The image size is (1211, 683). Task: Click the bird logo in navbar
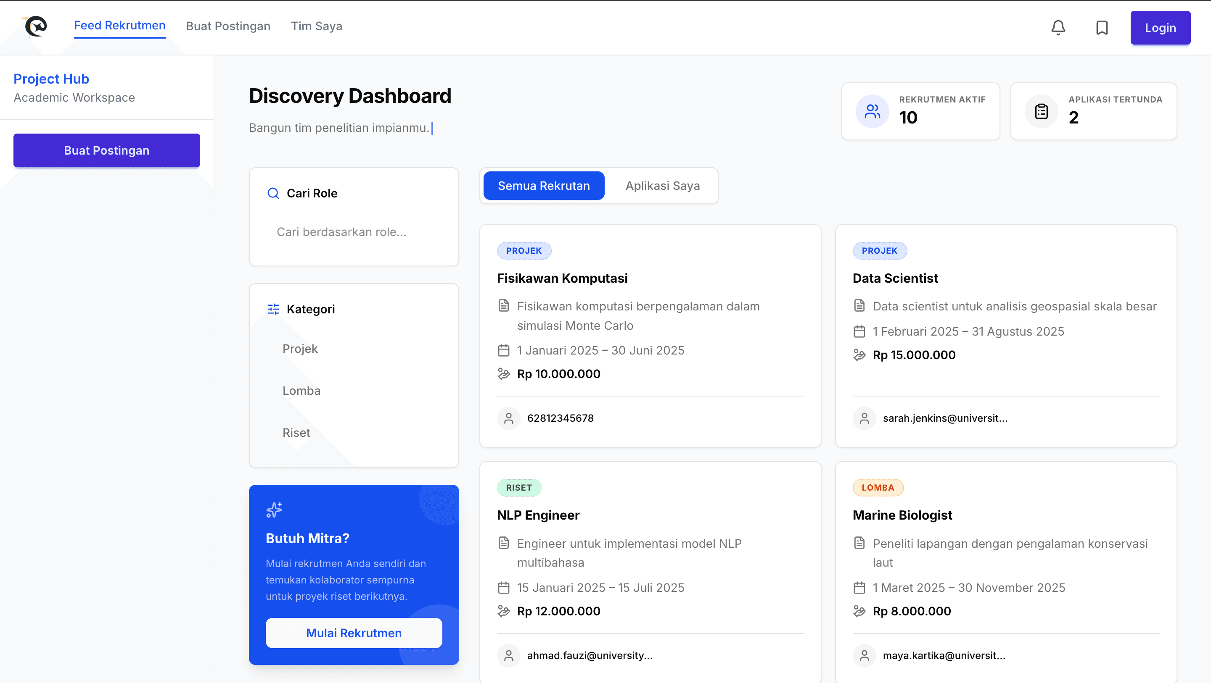(35, 26)
